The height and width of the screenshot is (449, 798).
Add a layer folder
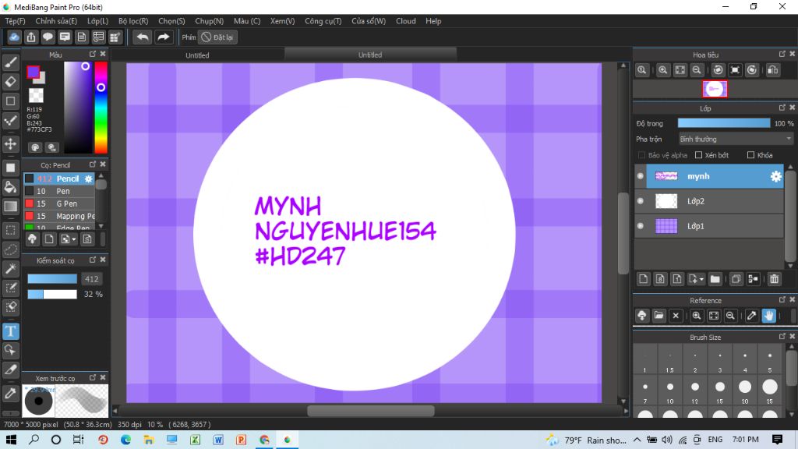point(715,279)
